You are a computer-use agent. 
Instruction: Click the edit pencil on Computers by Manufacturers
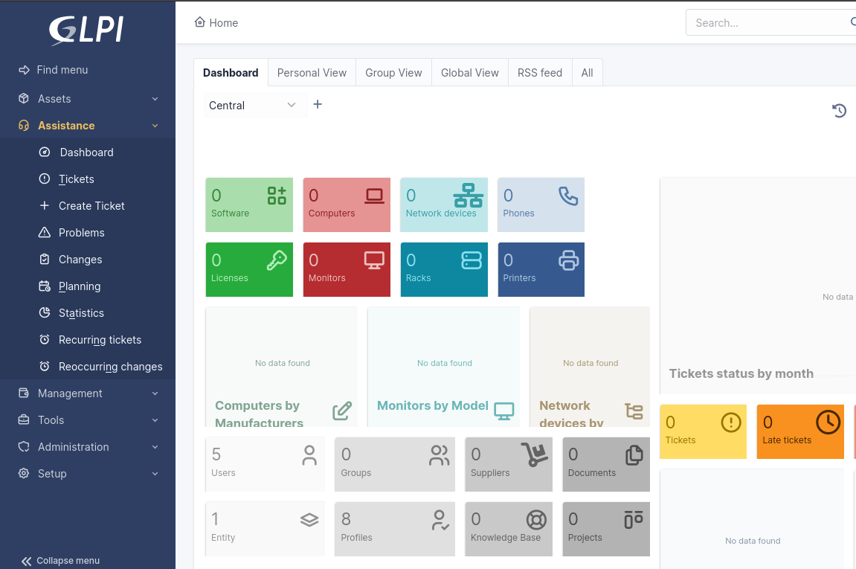(x=342, y=410)
